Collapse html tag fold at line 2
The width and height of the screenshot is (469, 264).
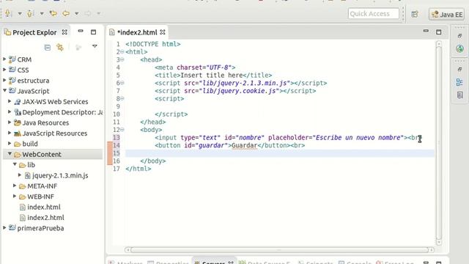(x=122, y=52)
